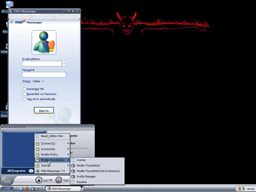Click the Accessories folder icon
Image resolution: width=256 pixels, height=192 pixels.
tap(37, 149)
